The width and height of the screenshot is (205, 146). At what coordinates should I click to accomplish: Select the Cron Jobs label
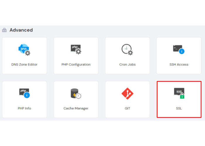click(x=127, y=65)
